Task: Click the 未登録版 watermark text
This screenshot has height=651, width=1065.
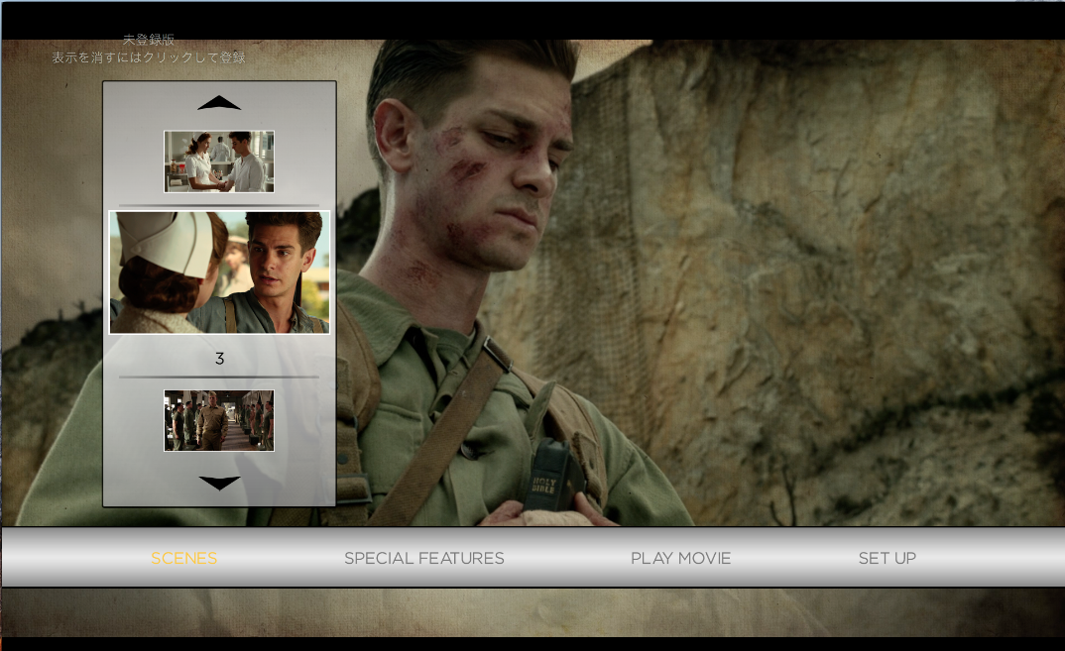Action: click(x=149, y=40)
